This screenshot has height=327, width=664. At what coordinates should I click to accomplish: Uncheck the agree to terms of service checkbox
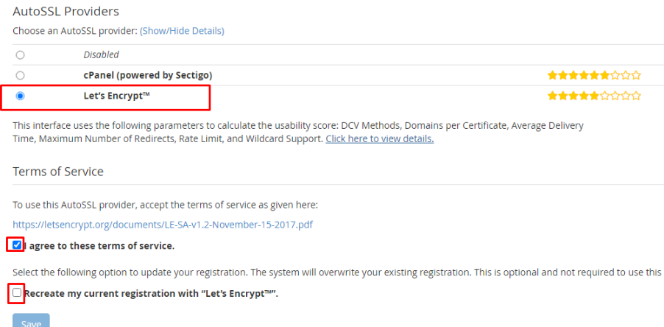click(17, 245)
